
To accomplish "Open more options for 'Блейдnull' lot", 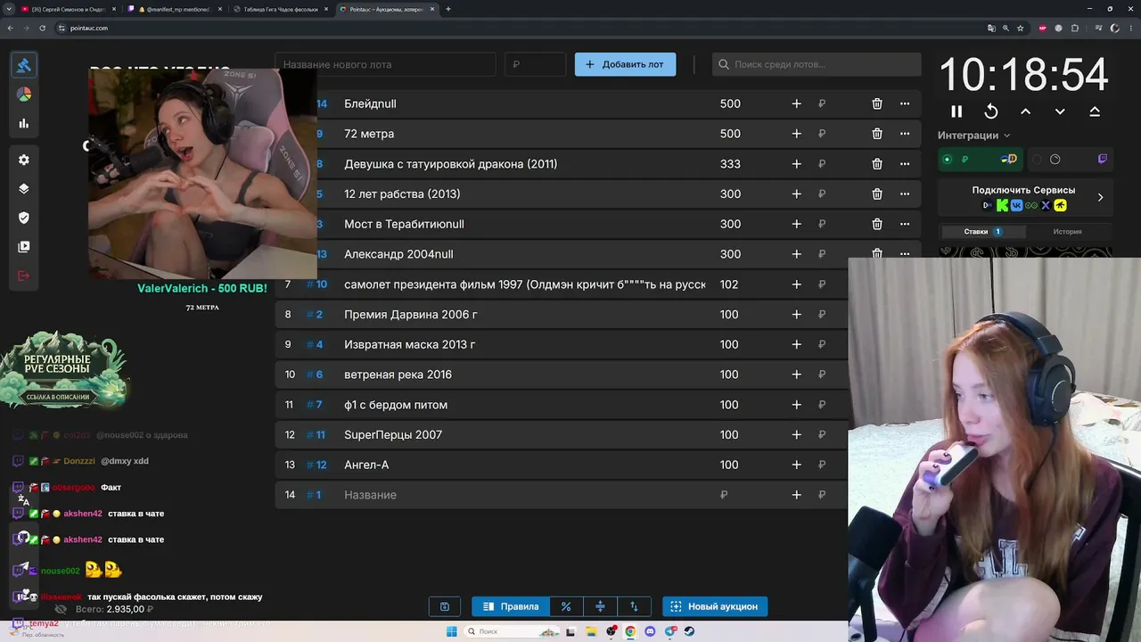I will (905, 103).
